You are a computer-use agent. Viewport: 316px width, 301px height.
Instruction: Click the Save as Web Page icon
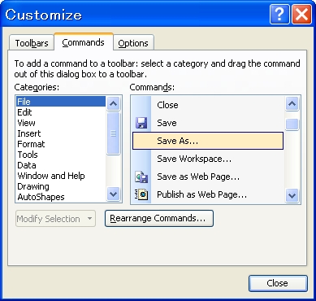pos(141,177)
